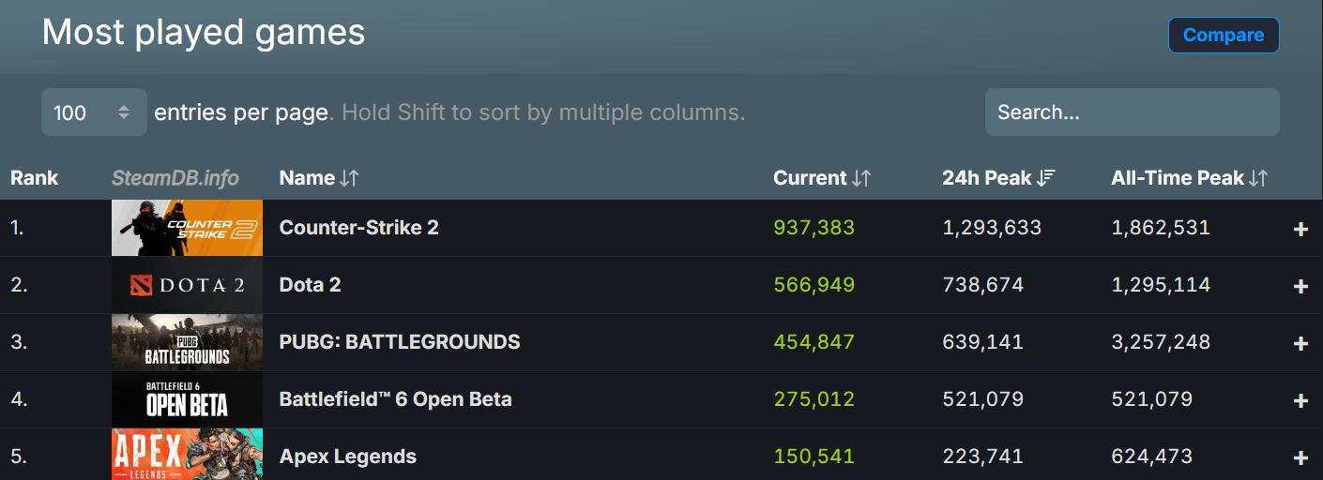Click the Apex Legends thumbnail image
Screen dimensions: 1323x480
coord(187,456)
